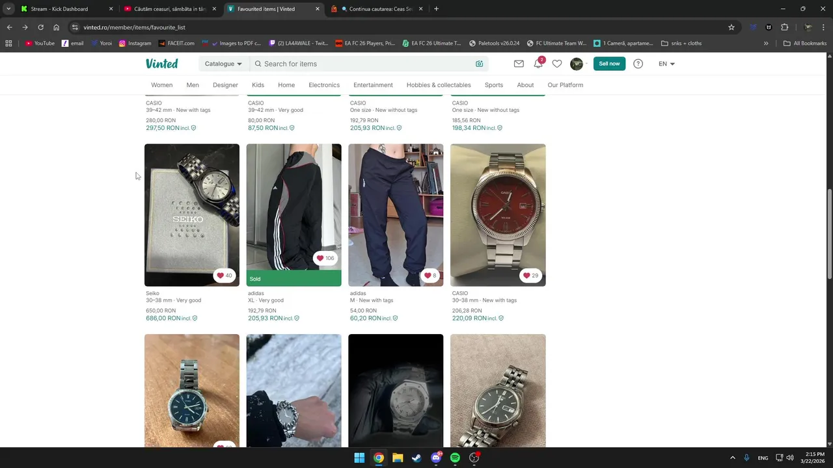Viewport: 833px width, 468px height.
Task: Open the Seiko watch box thumbnail
Action: (x=192, y=214)
